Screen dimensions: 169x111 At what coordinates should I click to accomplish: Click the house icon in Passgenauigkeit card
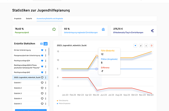[x=54, y=30]
